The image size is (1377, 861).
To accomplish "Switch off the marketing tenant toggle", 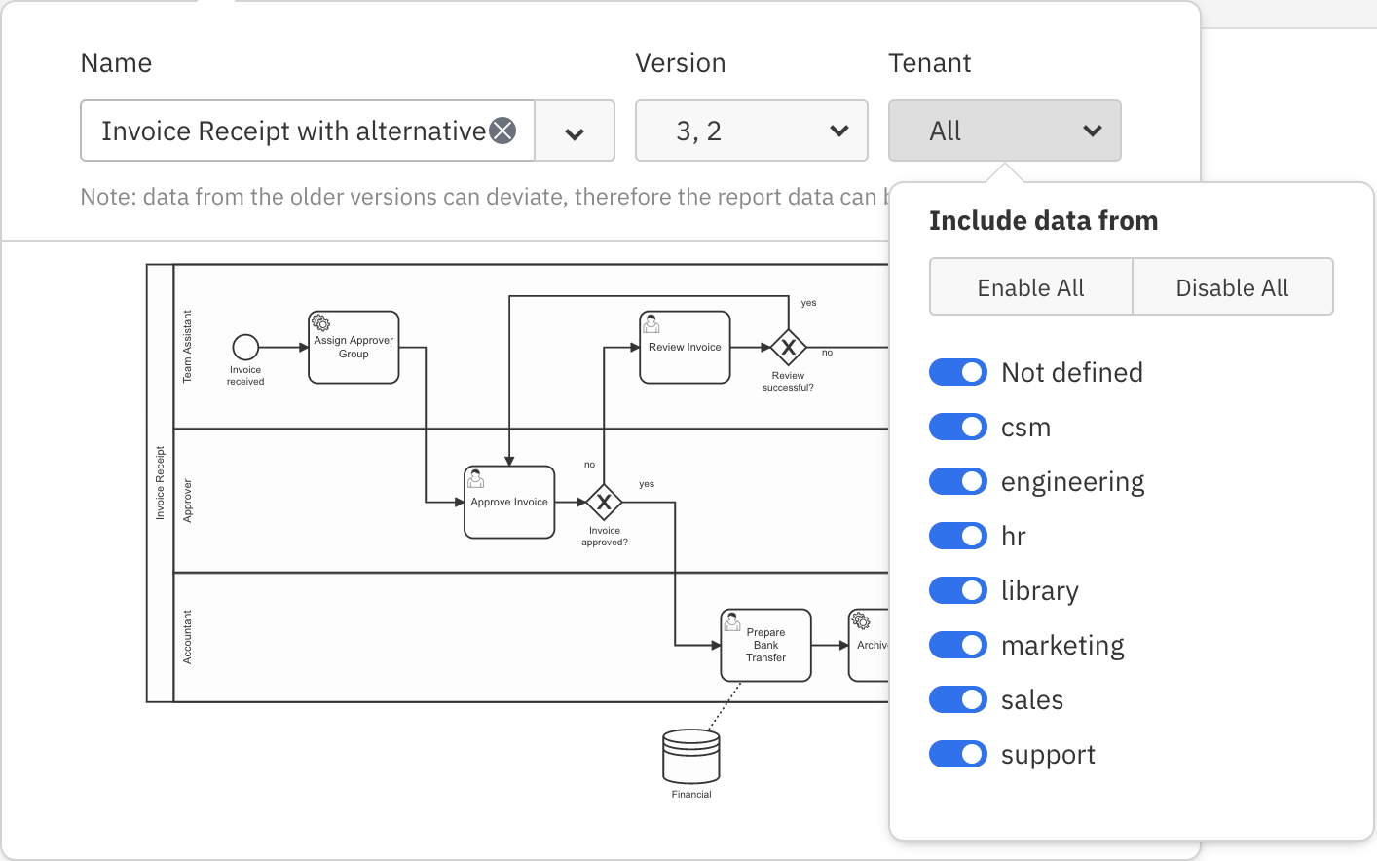I will pos(958,645).
